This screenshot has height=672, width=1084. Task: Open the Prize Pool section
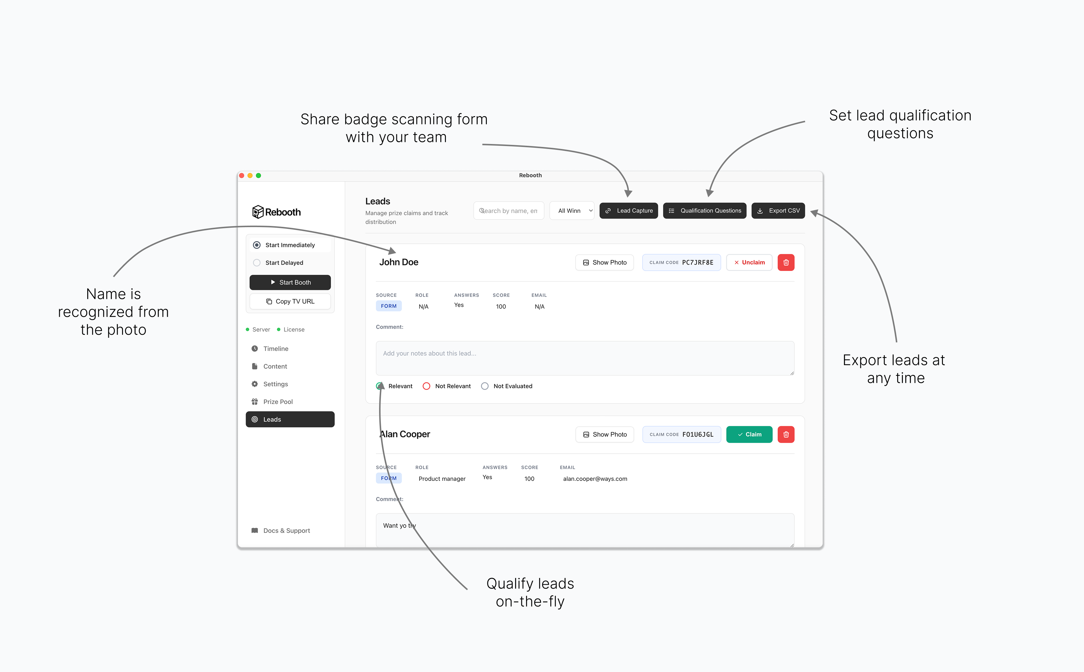pos(278,401)
